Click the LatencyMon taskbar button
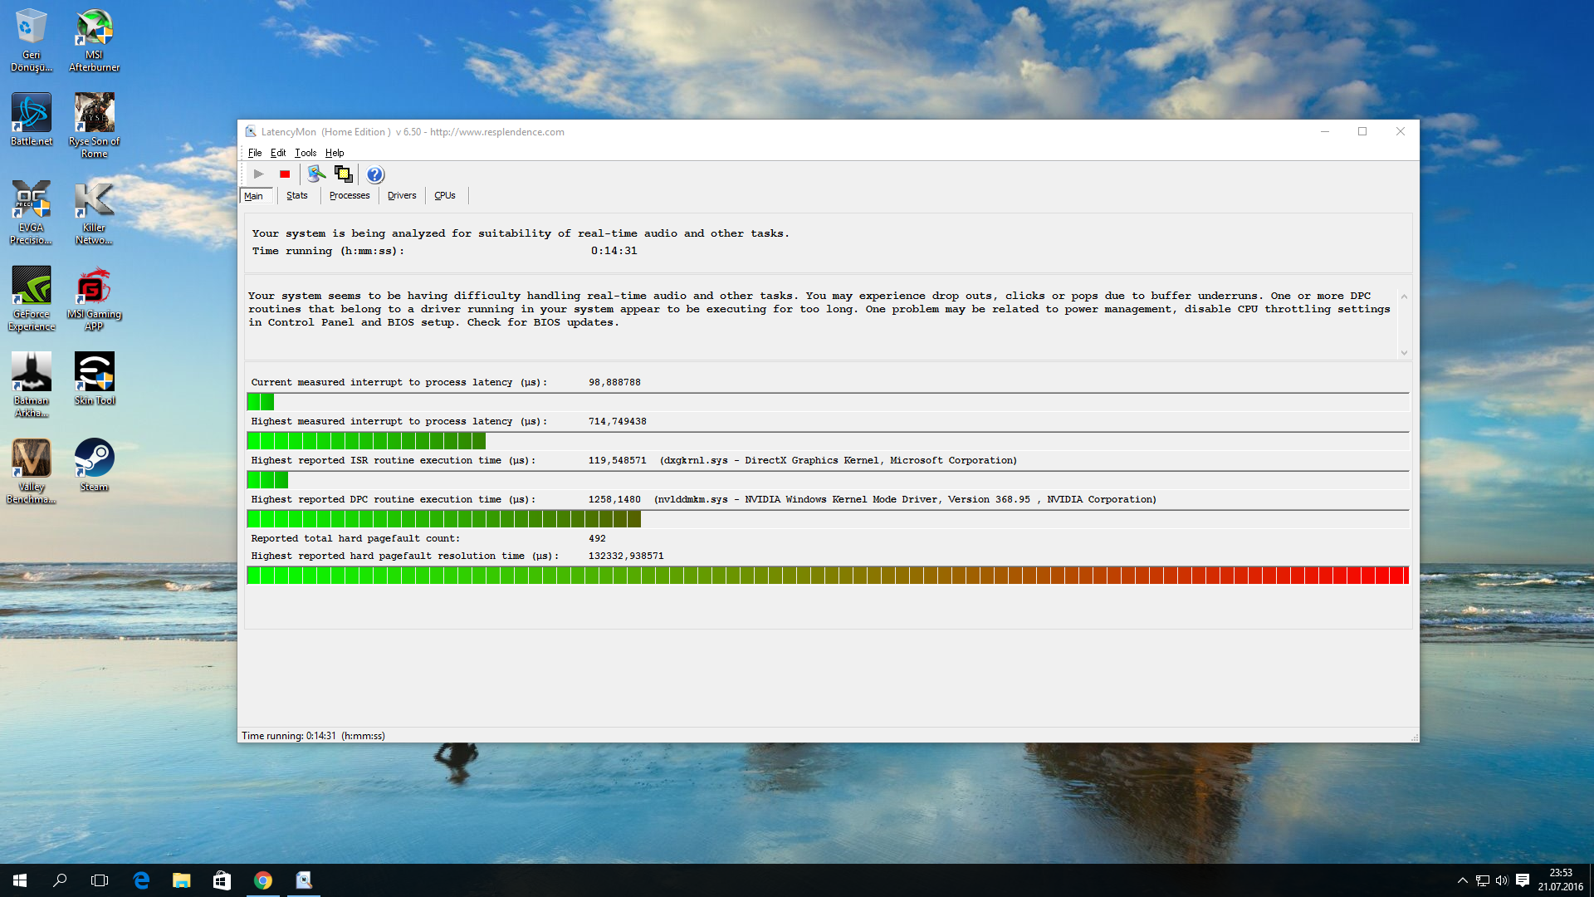 point(304,880)
